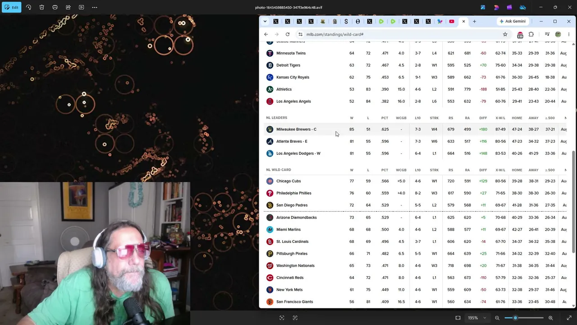Switch to the S-logo browser tab

point(346,21)
